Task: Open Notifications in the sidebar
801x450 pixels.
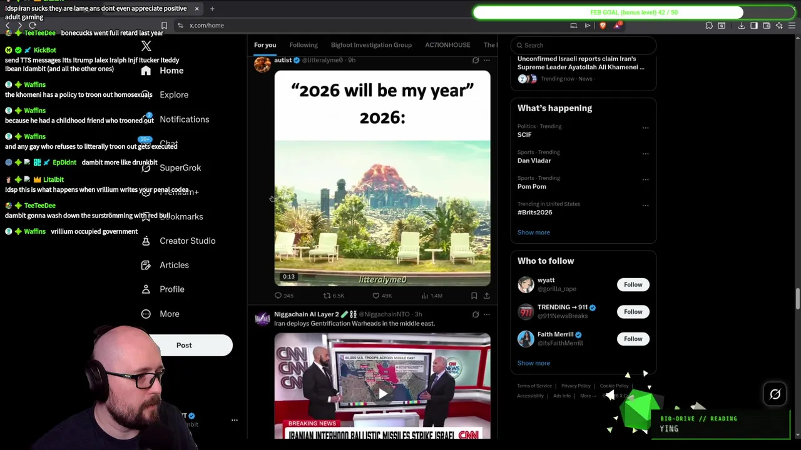Action: pos(184,119)
